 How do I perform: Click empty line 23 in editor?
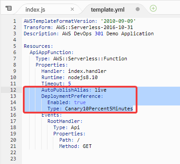tap(101, 159)
